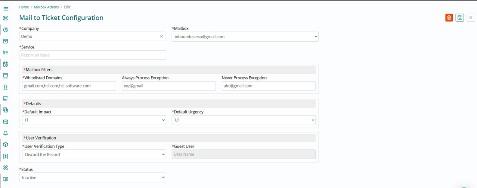Click the cube package sidebar icon

6,144
